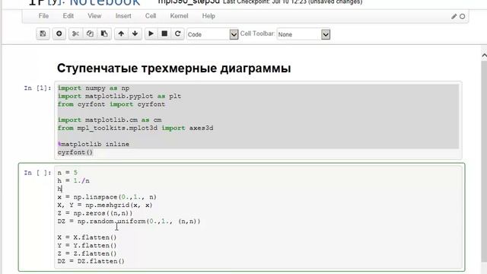This screenshot has width=487, height=274.
Task: Click the empty In [ ] prompt of second cell
Action: [37, 173]
